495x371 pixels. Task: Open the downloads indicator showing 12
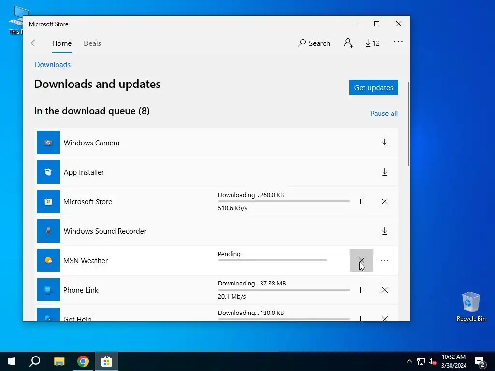[373, 43]
